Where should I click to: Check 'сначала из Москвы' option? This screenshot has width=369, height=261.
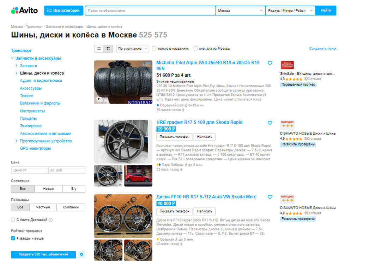pyautogui.click(x=195, y=49)
